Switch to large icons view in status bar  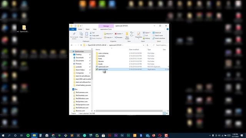167,113
